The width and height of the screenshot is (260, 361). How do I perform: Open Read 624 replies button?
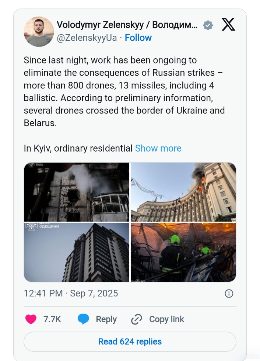tap(130, 342)
